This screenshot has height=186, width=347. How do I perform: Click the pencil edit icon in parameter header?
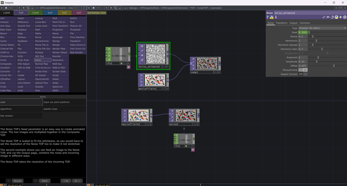[x=324, y=17]
